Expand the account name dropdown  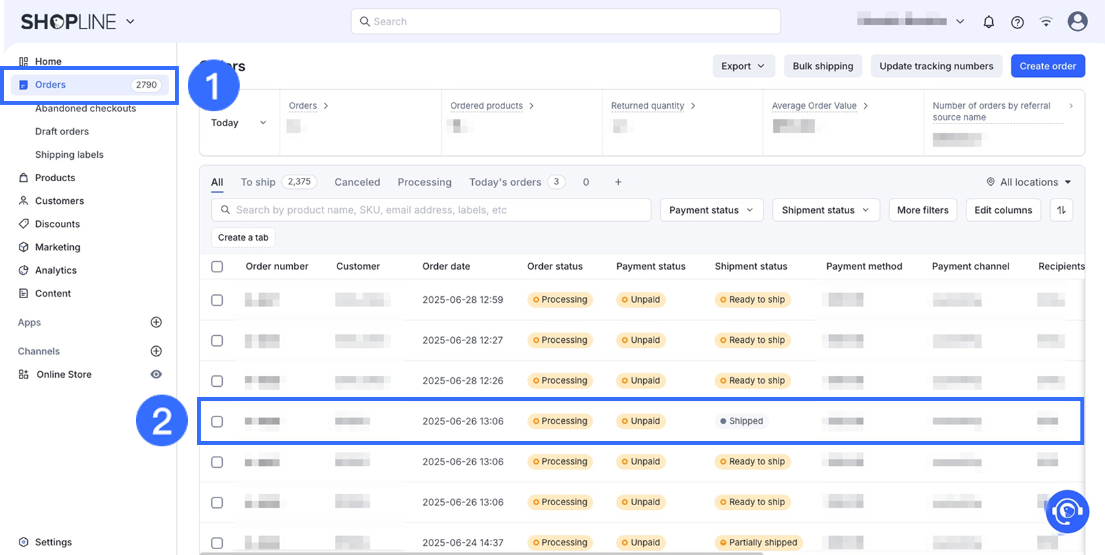point(960,21)
